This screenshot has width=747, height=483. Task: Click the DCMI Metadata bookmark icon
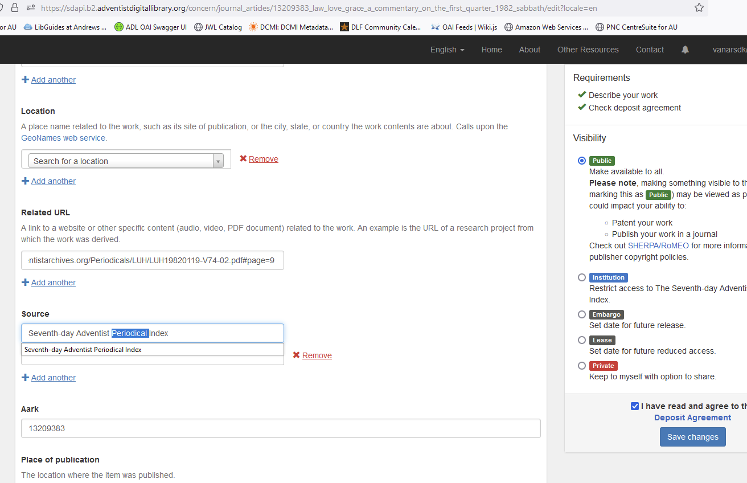click(x=253, y=27)
